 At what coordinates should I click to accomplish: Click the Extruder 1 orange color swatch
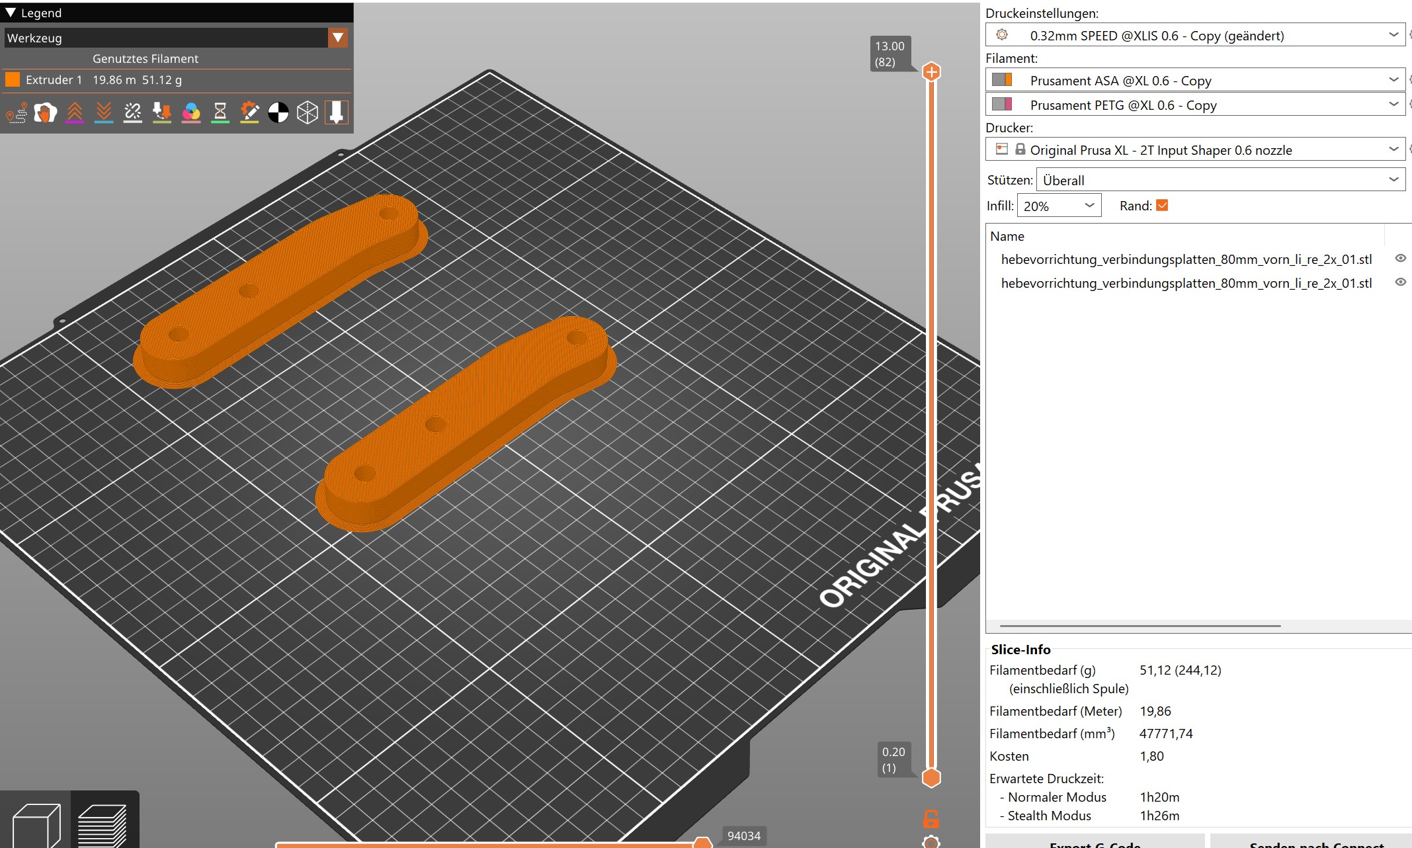[x=13, y=80]
